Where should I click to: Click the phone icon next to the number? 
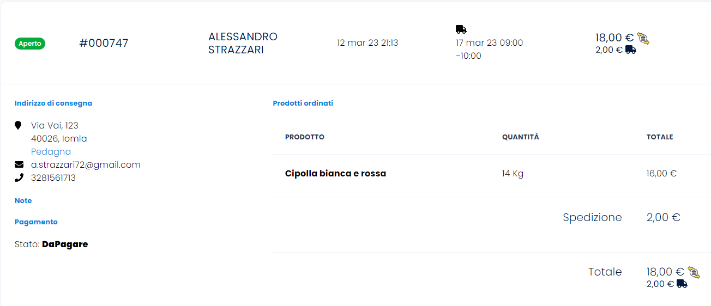pos(19,178)
